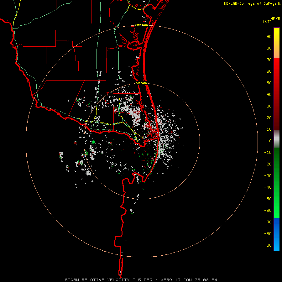Click the 70 value on velocity scale
Viewport: 282px width, 282px height.
click(269, 60)
